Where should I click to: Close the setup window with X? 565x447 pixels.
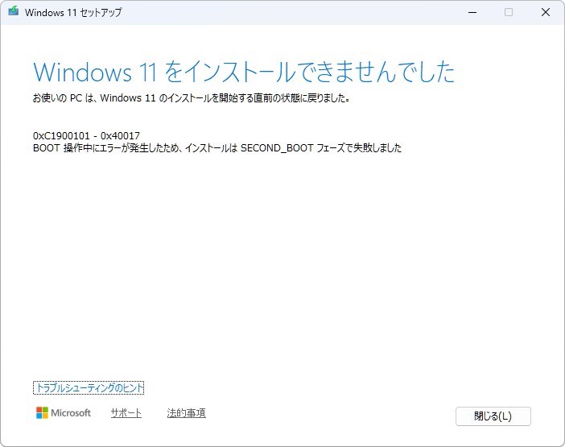pyautogui.click(x=546, y=12)
